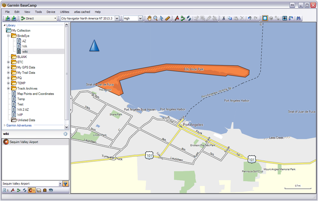318x201 pixels.
Task: Toggle the photos filter button
Action: point(51,190)
